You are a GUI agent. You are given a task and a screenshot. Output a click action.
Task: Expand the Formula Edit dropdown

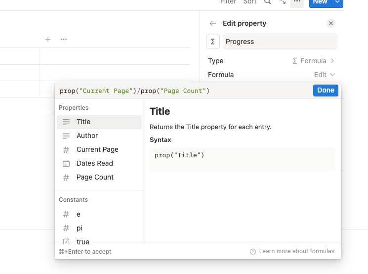pyautogui.click(x=325, y=75)
